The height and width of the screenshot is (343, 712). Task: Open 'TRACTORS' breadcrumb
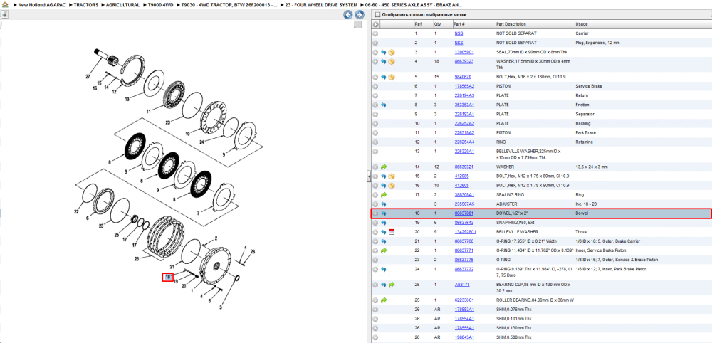[86, 5]
